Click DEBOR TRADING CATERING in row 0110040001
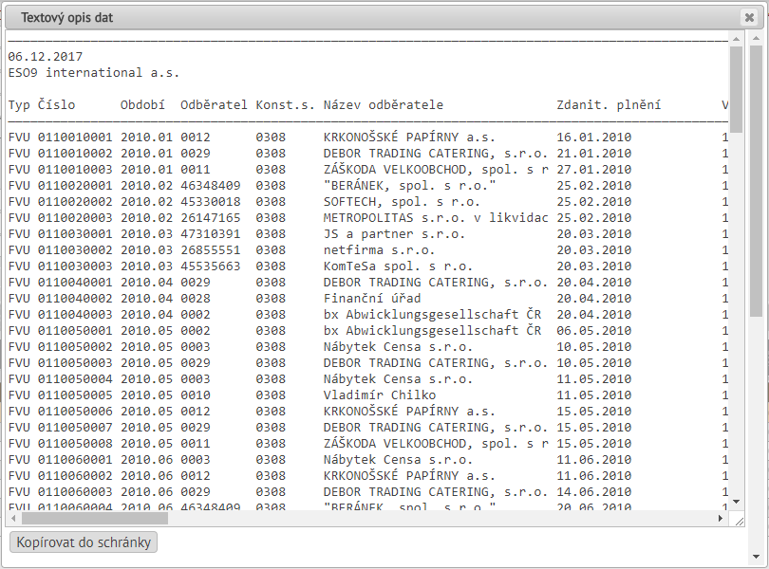This screenshot has height=569, width=769. 436,283
